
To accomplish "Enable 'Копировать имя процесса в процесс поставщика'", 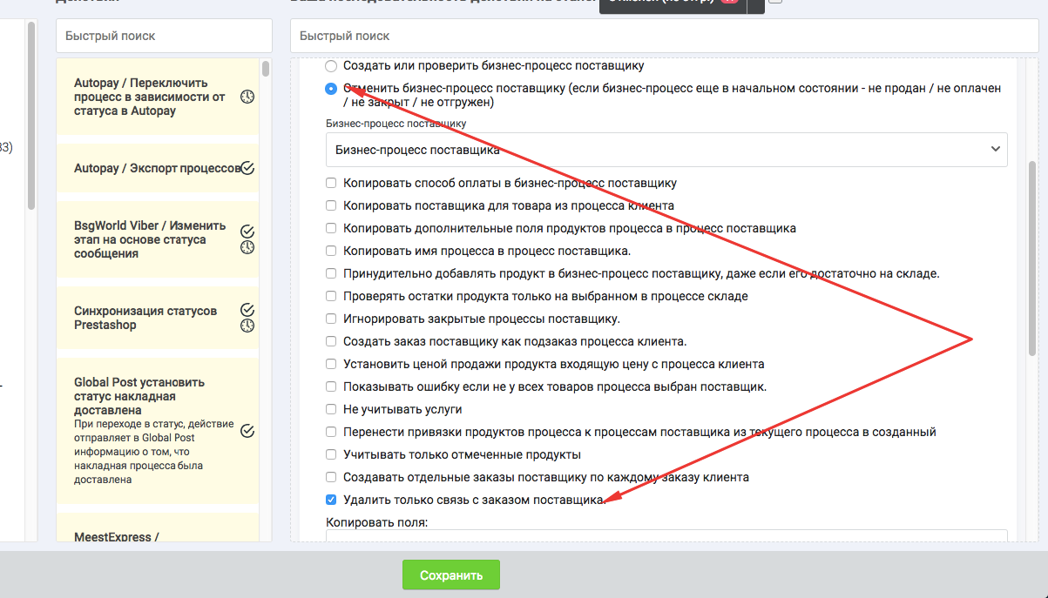I will [331, 251].
